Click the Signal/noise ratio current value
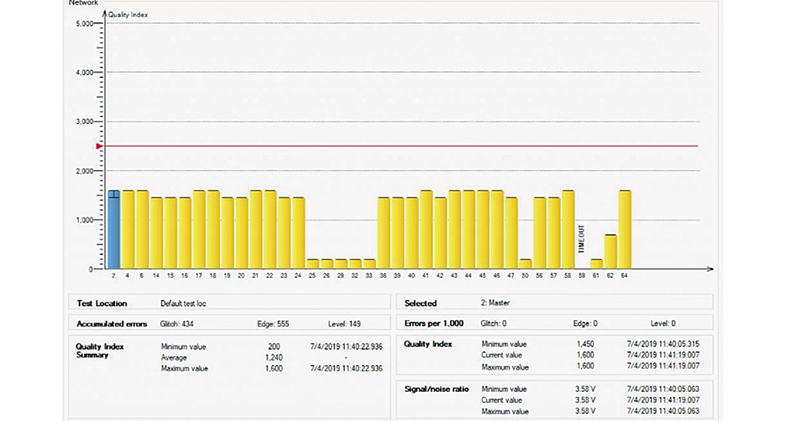 (x=586, y=400)
